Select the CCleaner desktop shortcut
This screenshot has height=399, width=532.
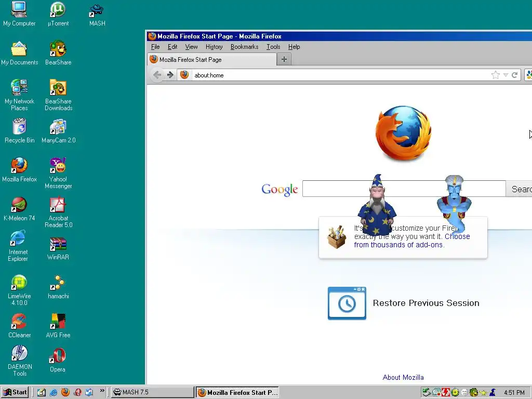point(19,326)
